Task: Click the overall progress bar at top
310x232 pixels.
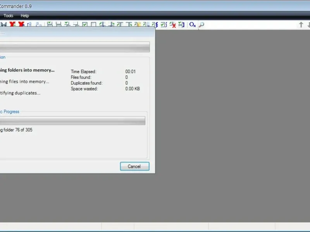Action: (75, 47)
